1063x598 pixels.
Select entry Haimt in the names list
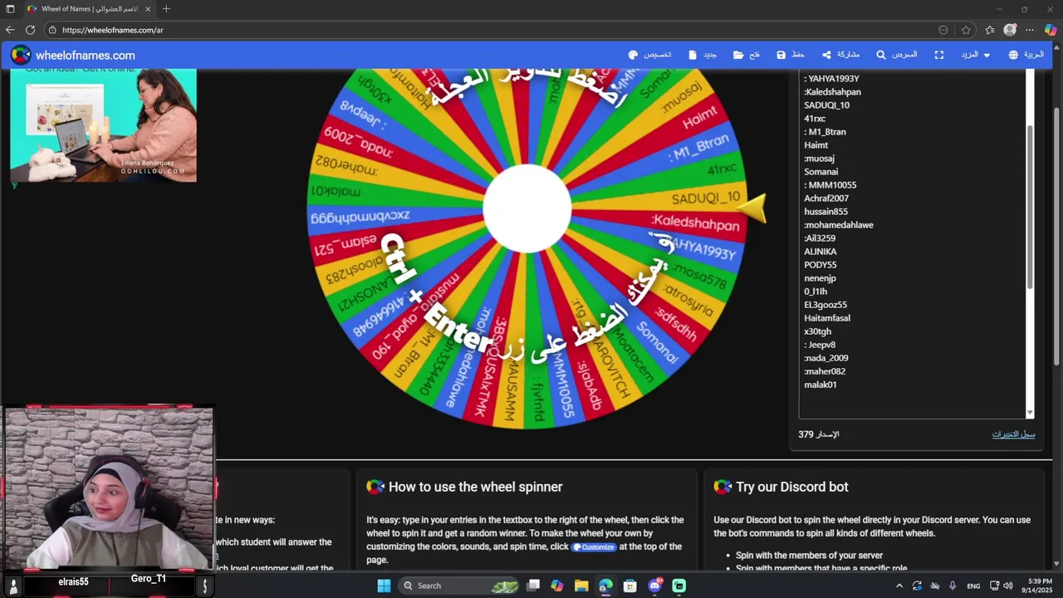click(816, 145)
